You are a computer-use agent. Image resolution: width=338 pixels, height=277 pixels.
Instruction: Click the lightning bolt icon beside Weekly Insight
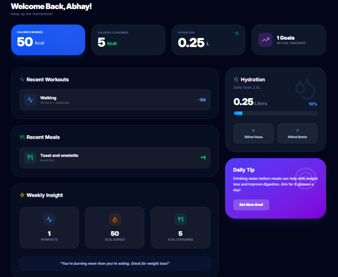[22, 195]
